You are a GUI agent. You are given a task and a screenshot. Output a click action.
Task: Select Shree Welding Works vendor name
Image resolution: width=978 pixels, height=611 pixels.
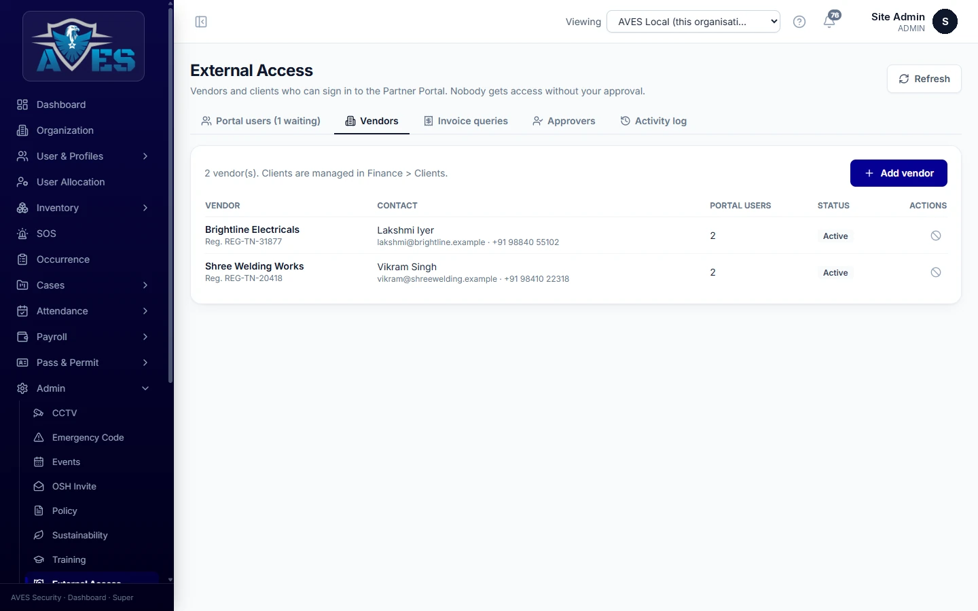point(255,266)
